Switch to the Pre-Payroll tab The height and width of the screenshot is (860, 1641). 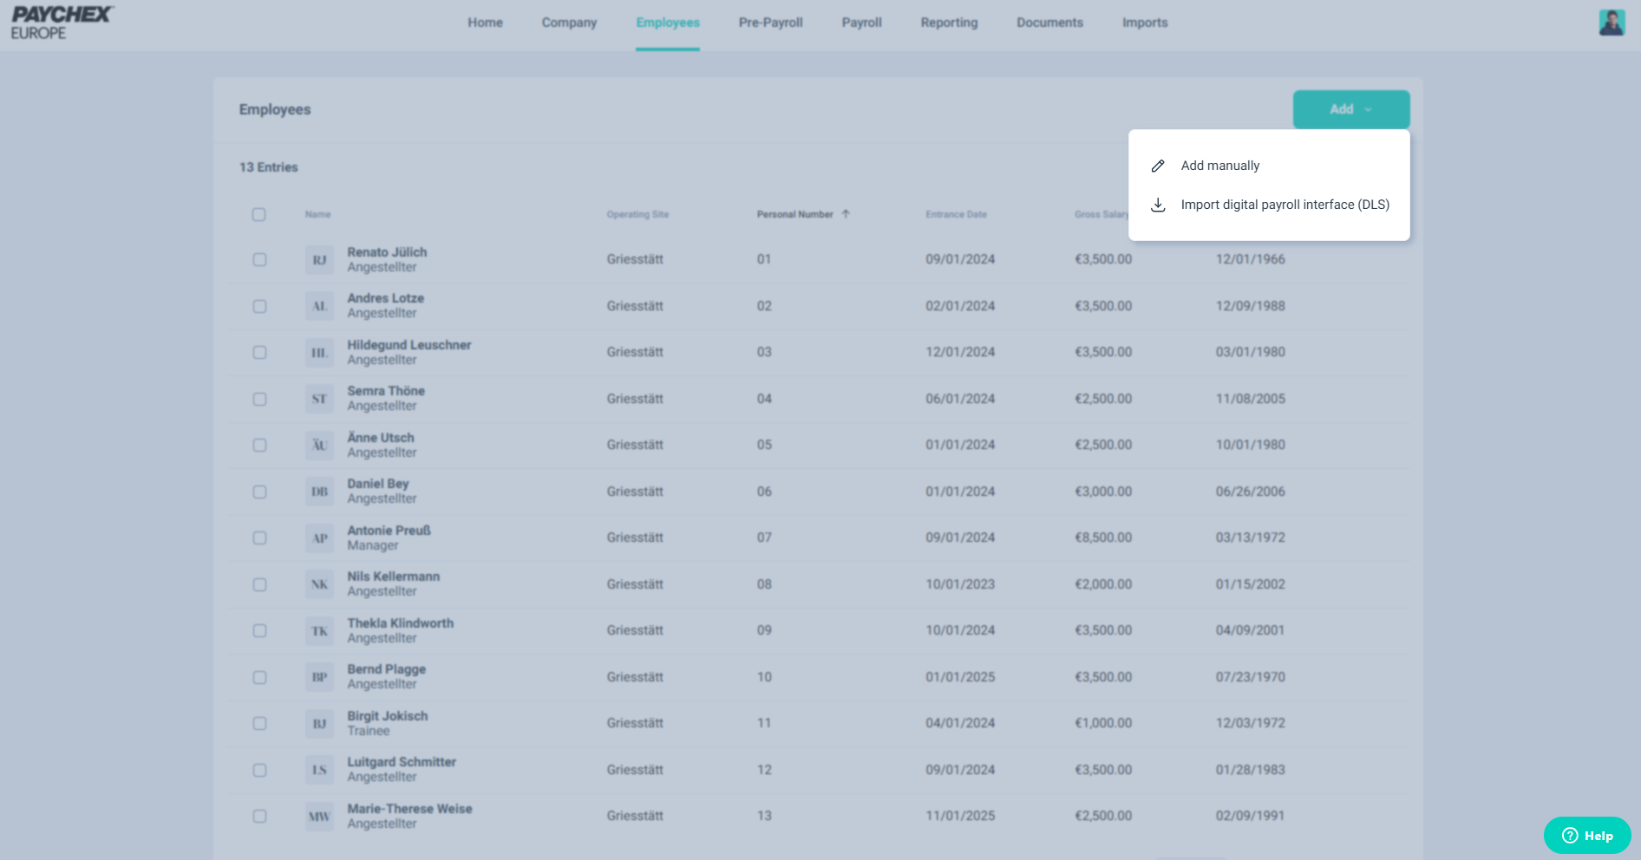tap(770, 23)
